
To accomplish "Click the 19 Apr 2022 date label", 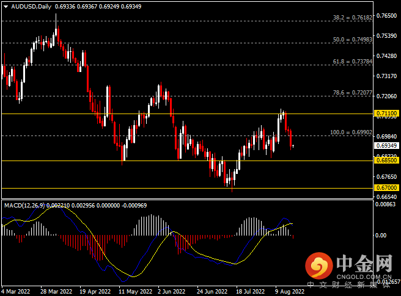I will point(95,291).
